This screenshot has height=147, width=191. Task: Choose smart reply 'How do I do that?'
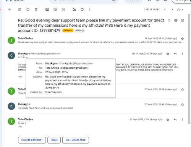click(32, 140)
